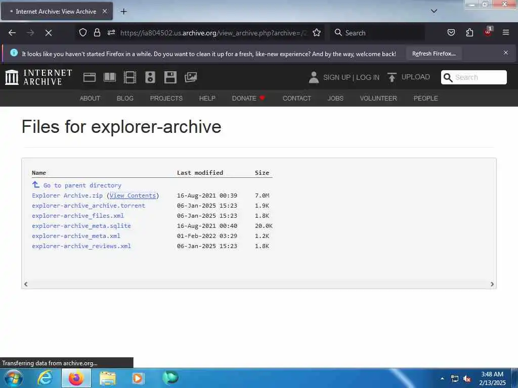Click the Size value 7.0M

click(262, 196)
